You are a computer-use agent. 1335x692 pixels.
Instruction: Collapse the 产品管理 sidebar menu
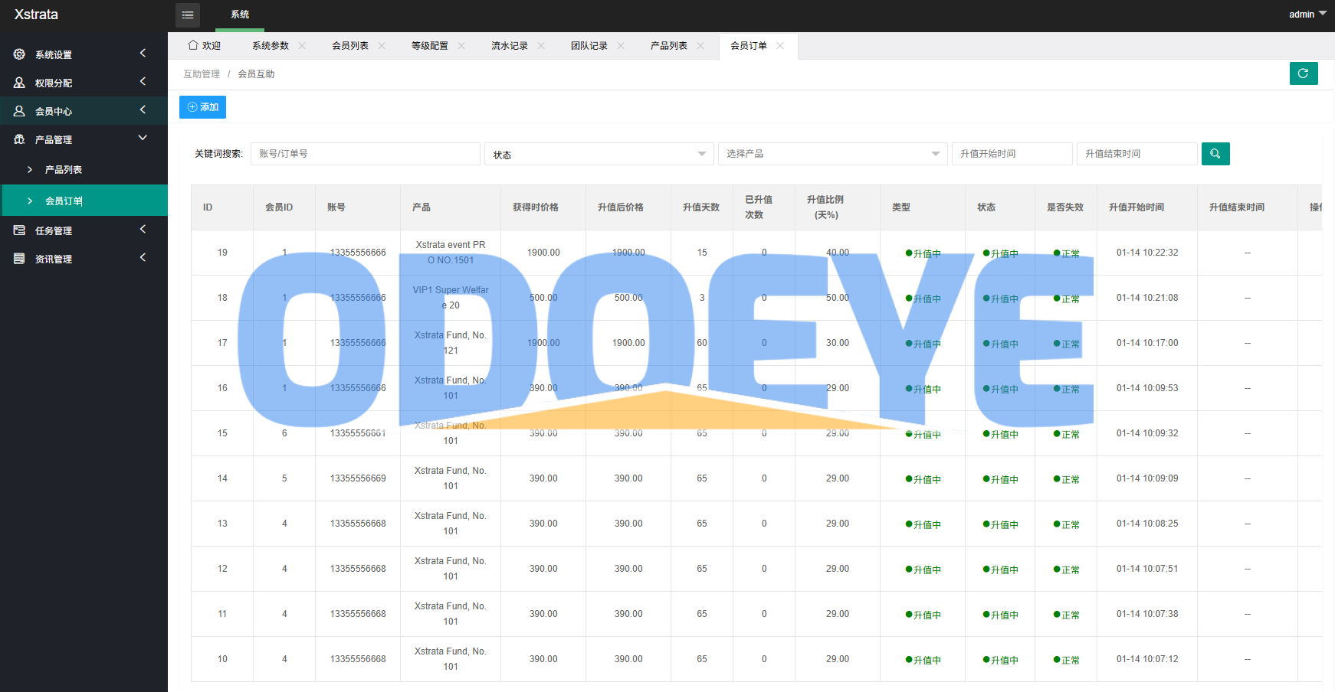tap(83, 139)
